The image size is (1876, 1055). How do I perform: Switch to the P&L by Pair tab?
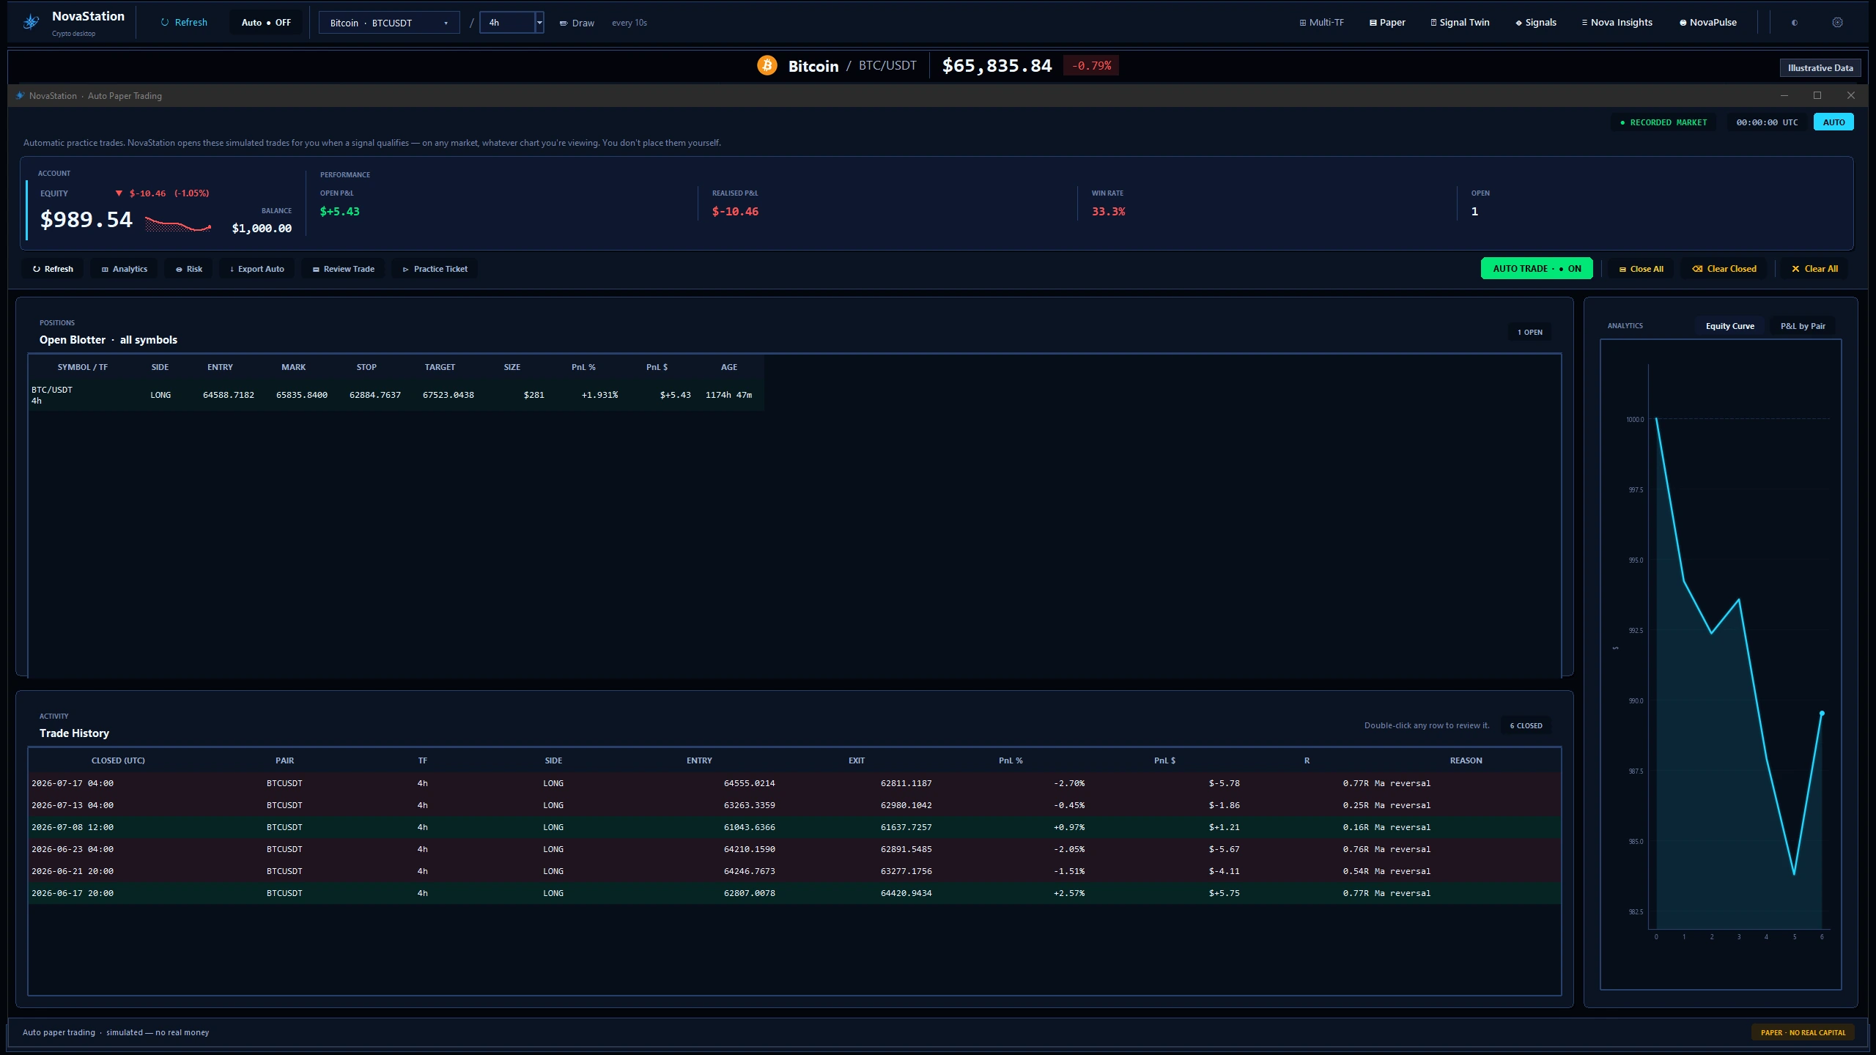(x=1803, y=326)
